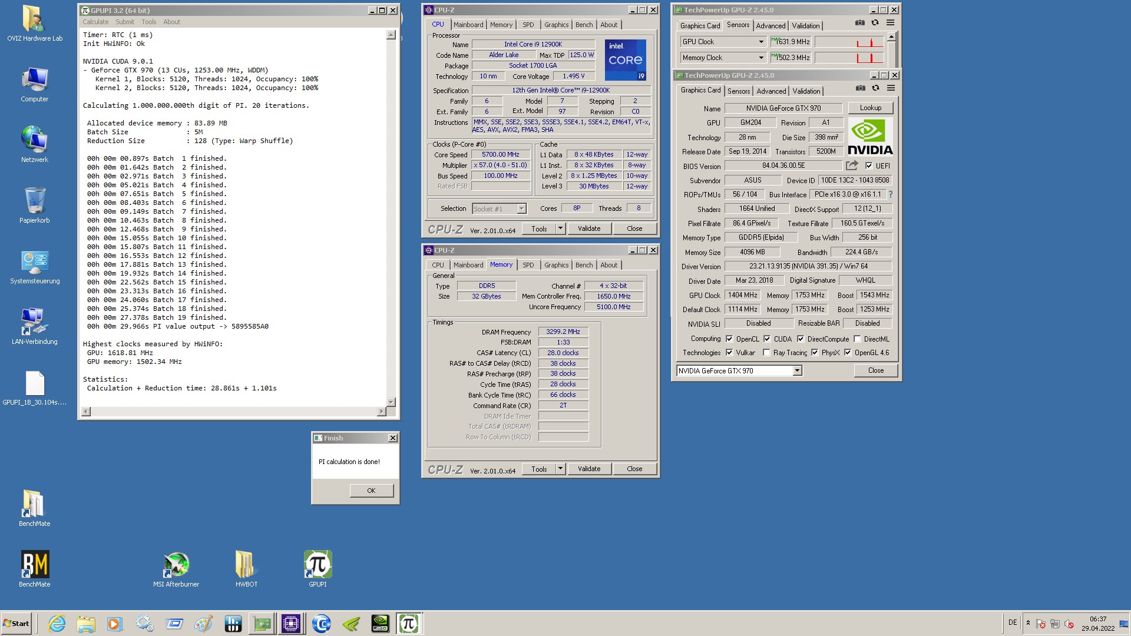The image size is (1131, 636).
Task: Open Internet Explorer from the taskbar
Action: (57, 624)
